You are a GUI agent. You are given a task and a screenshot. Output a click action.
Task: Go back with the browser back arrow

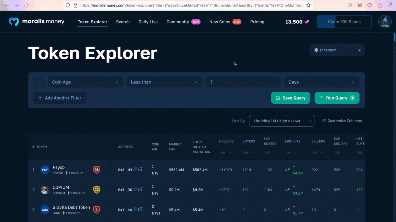(7, 5)
